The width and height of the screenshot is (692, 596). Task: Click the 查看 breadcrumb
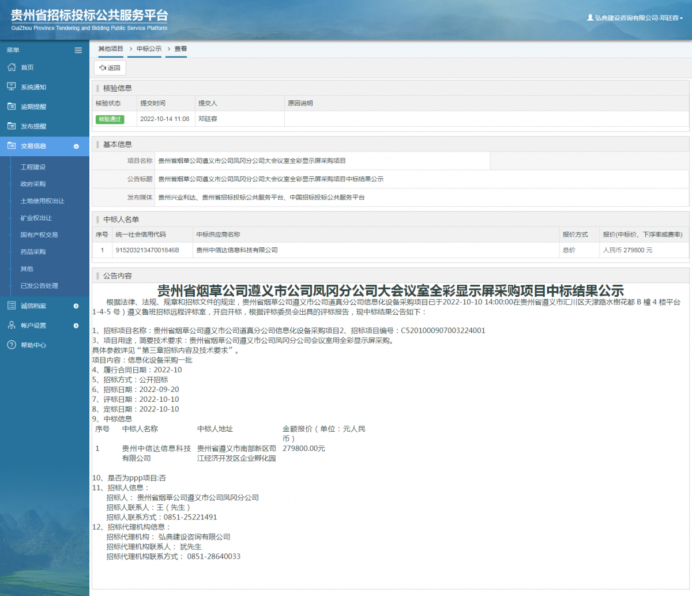coord(180,49)
